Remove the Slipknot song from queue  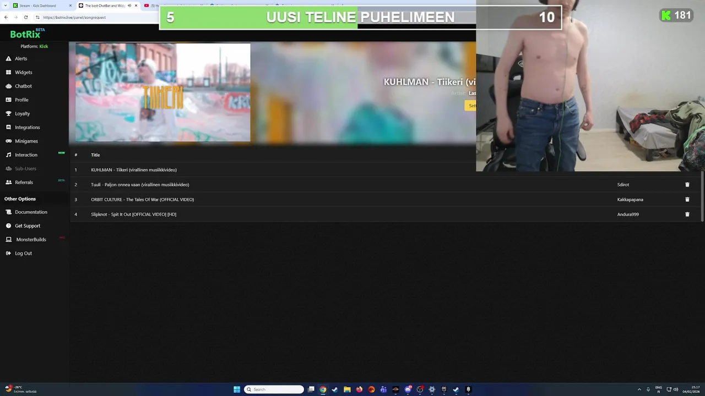pyautogui.click(x=687, y=214)
